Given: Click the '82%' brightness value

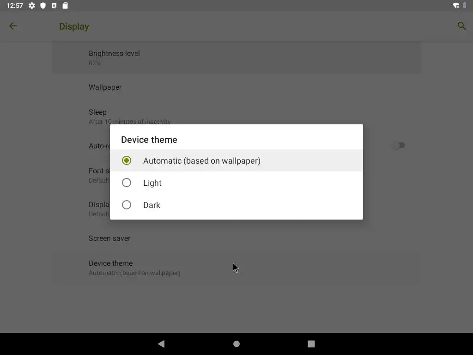Looking at the screenshot, I should 94,63.
